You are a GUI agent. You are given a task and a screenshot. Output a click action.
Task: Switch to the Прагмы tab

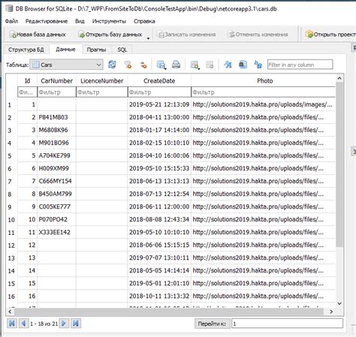tap(96, 50)
